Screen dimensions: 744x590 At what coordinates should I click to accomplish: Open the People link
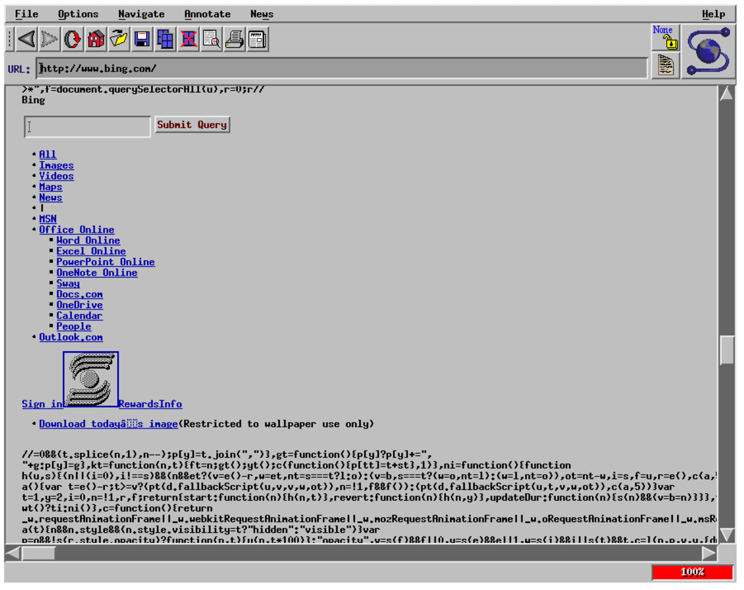click(74, 327)
